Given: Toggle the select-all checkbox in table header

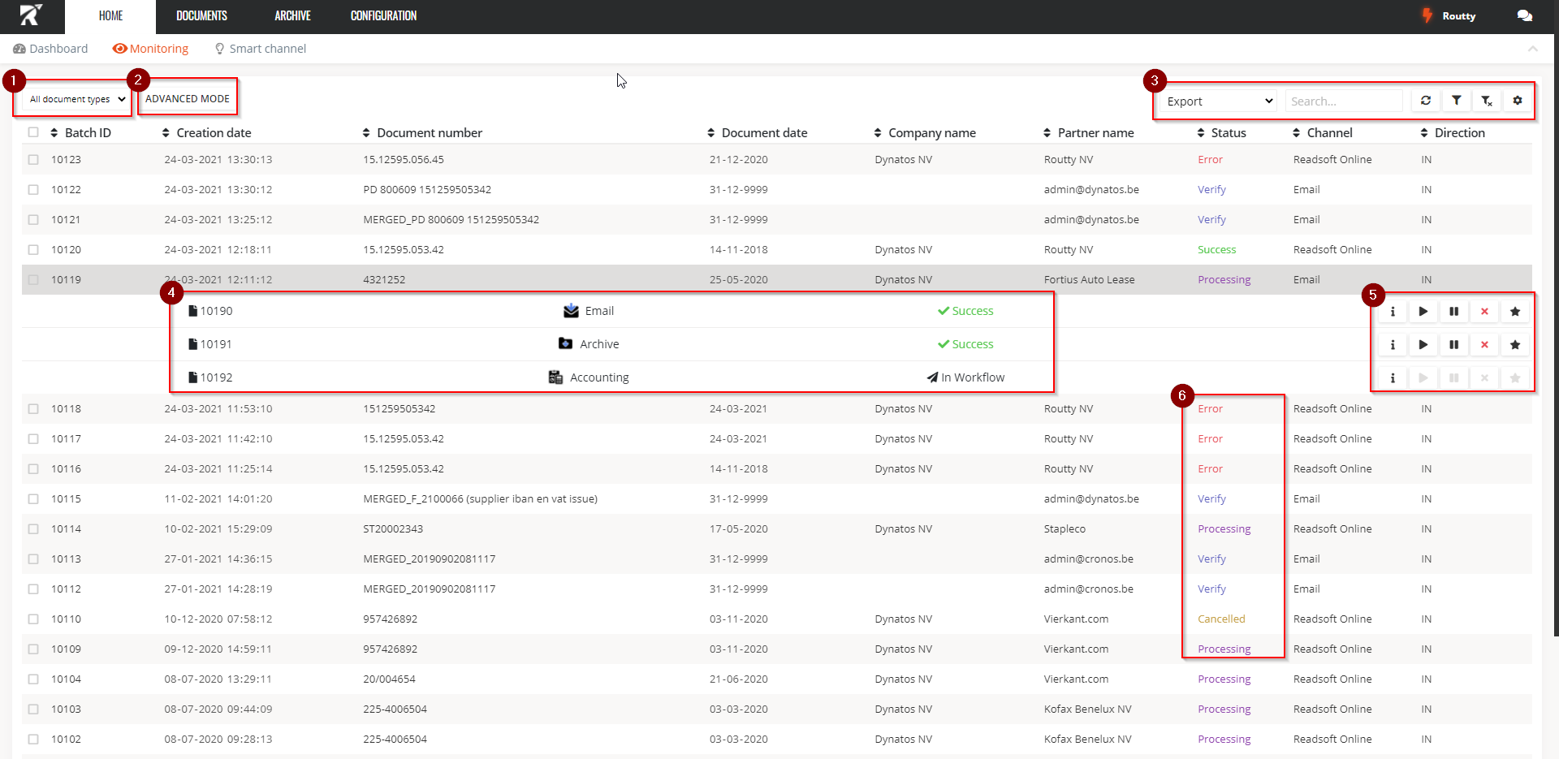Looking at the screenshot, I should (x=33, y=132).
